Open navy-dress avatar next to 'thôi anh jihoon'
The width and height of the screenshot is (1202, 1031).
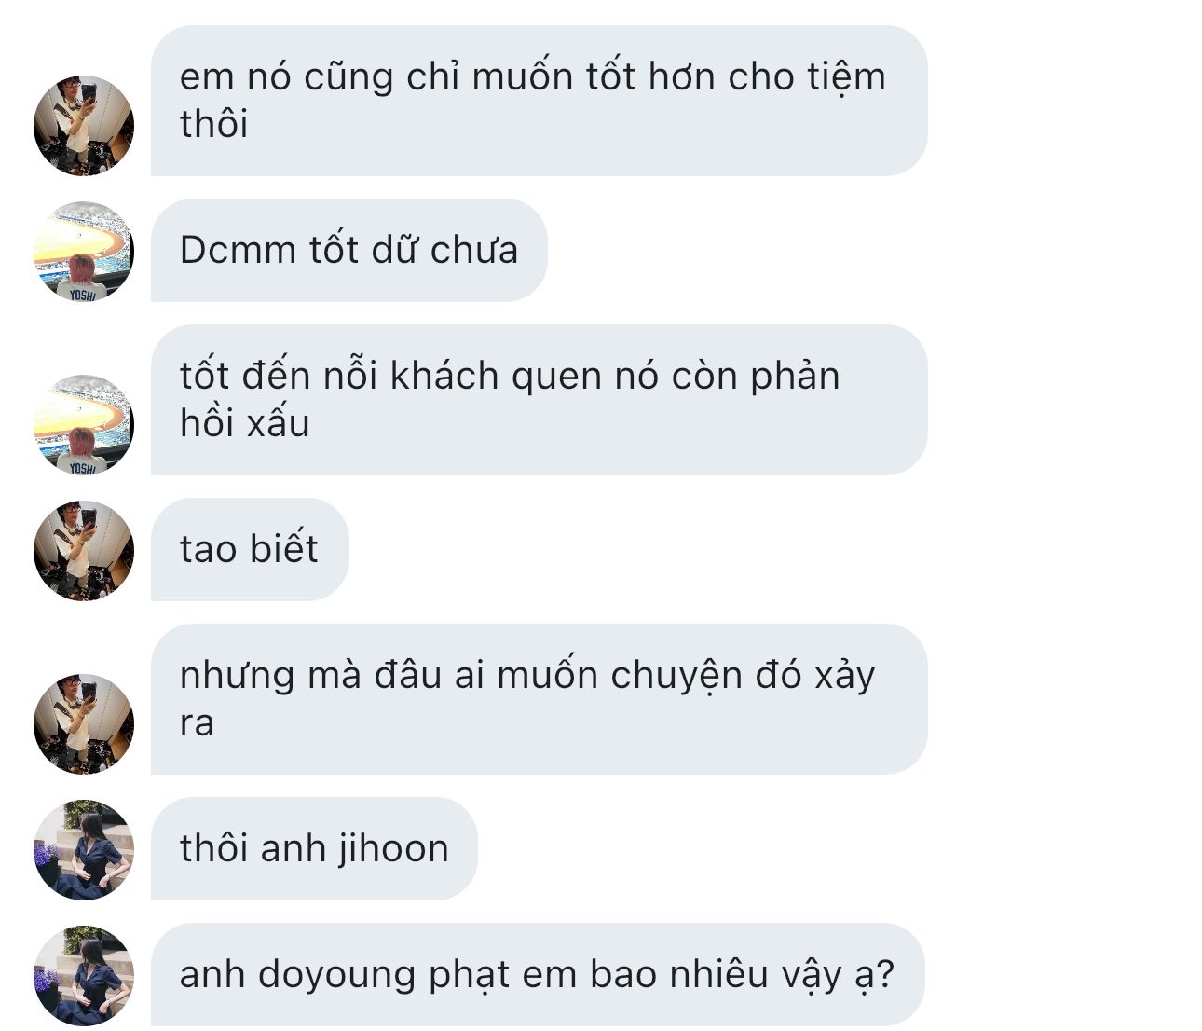(84, 850)
